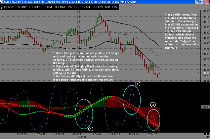210x139 pixels.
Task: Select the STO 50 indicator label
Action: pyautogui.click(x=205, y=107)
